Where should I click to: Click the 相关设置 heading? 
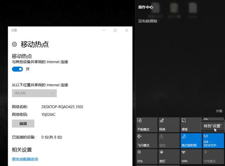[x=22, y=150]
